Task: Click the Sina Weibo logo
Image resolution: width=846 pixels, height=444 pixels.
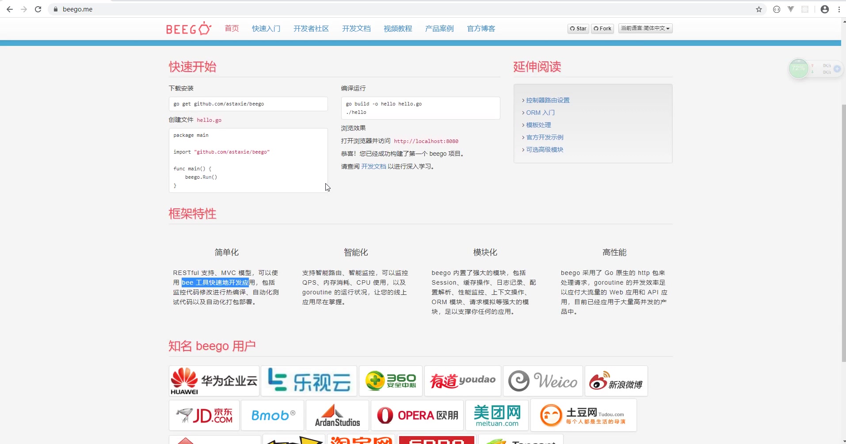Action: (x=616, y=381)
